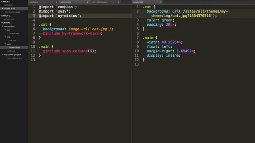Open _my-mixins.scss under Group 1
The width and height of the screenshot is (255, 143).
click(12, 12)
